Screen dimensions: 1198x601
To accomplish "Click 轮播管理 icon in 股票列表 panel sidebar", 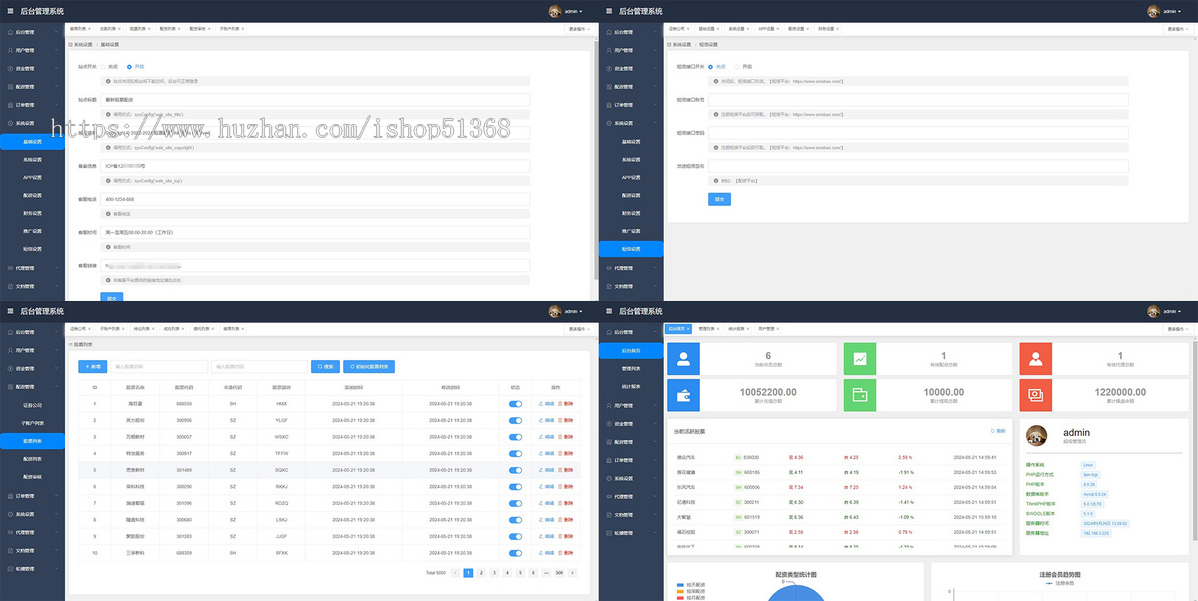I will point(10,569).
